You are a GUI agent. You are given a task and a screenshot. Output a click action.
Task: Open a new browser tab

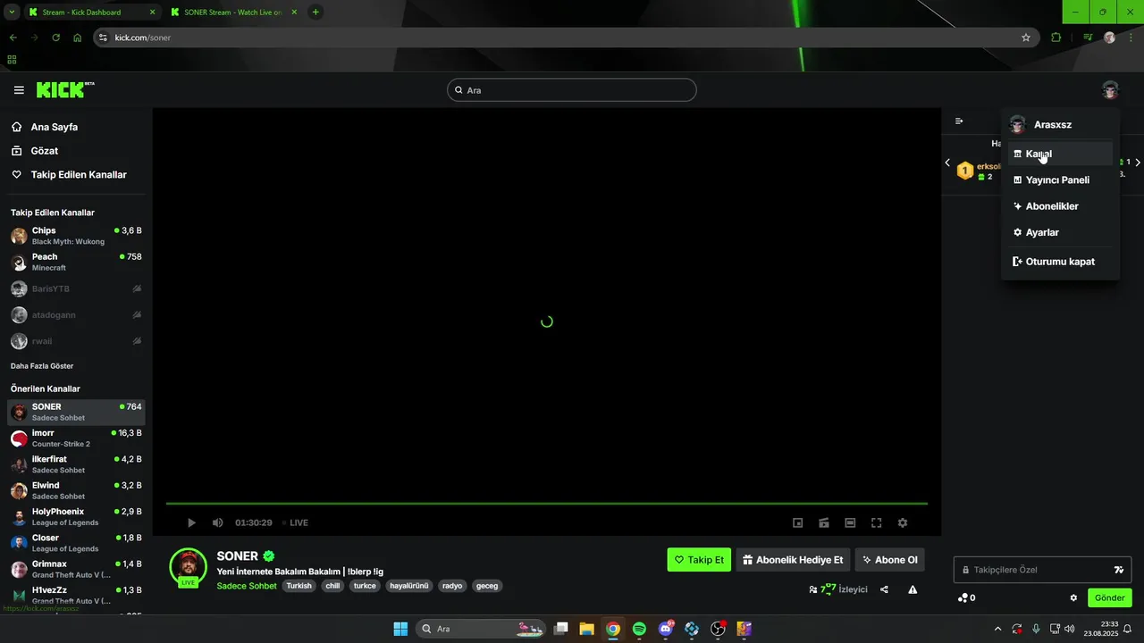(315, 13)
